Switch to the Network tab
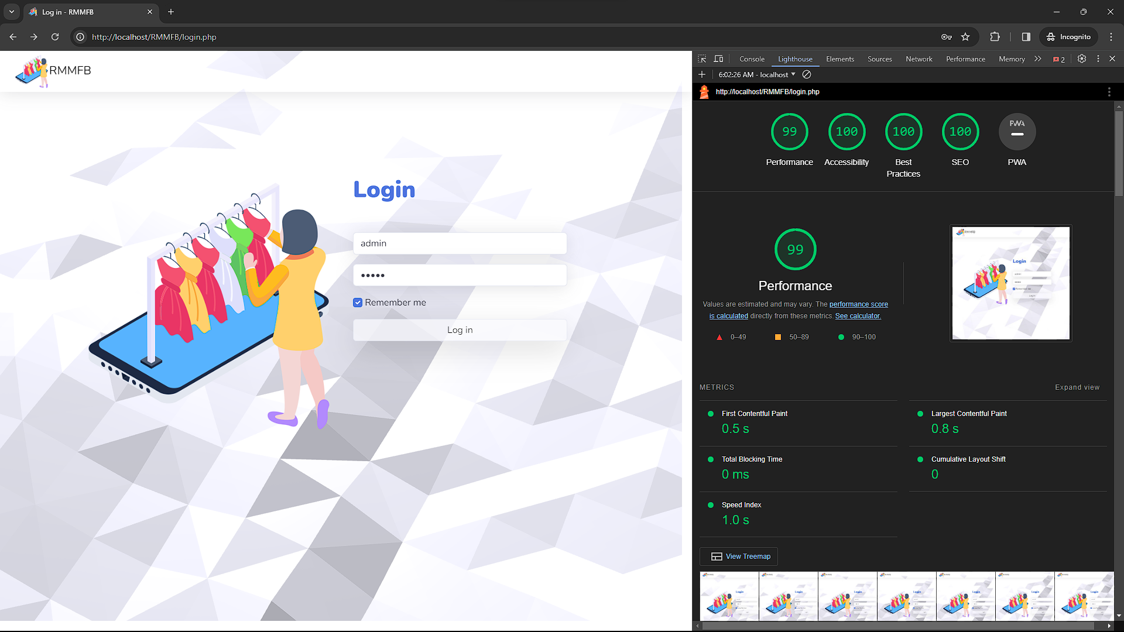 point(919,59)
